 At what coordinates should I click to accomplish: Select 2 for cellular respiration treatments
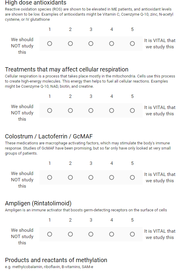[x=70, y=110]
